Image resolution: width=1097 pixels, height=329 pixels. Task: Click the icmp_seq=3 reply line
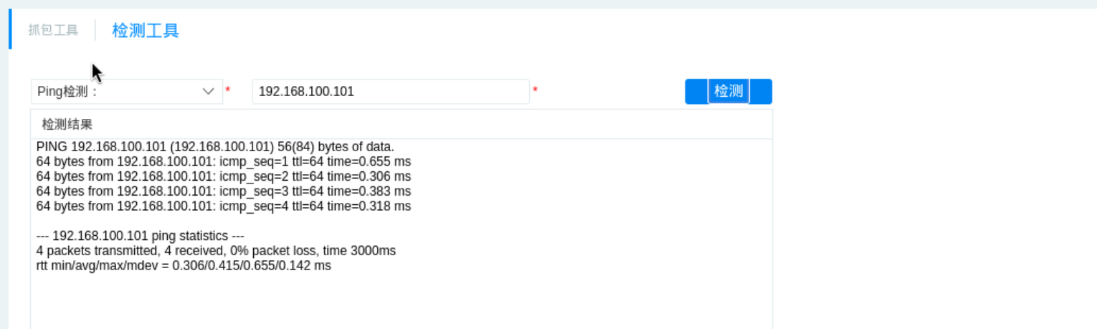coord(223,191)
